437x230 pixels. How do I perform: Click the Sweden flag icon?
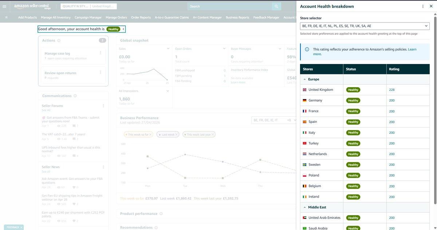pyautogui.click(x=304, y=165)
